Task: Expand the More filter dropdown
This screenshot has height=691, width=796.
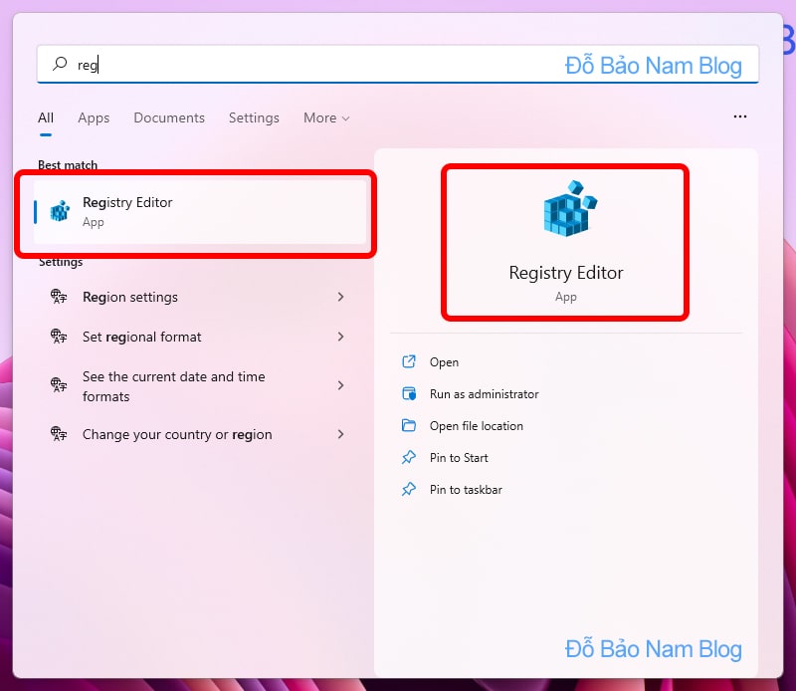Action: click(x=326, y=117)
